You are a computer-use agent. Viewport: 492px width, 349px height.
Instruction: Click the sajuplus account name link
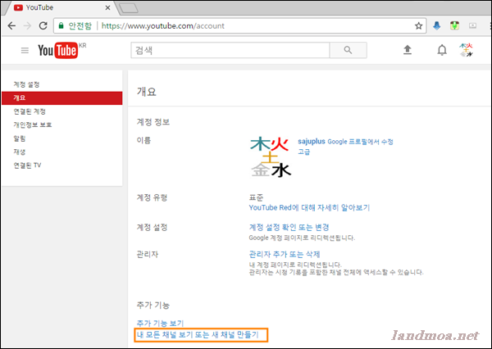312,142
